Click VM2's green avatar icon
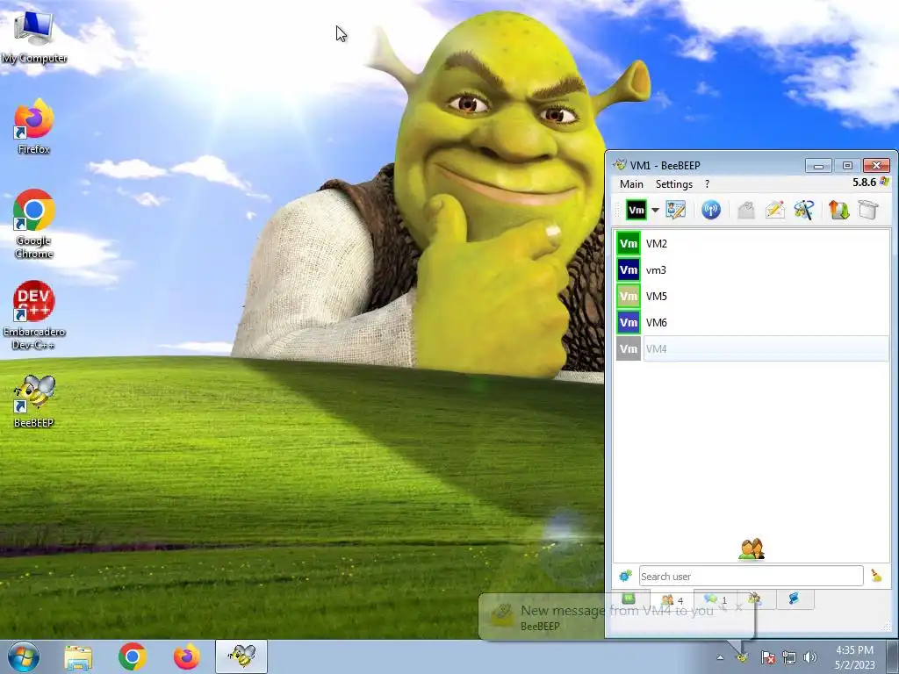Image resolution: width=899 pixels, height=674 pixels. [x=629, y=244]
